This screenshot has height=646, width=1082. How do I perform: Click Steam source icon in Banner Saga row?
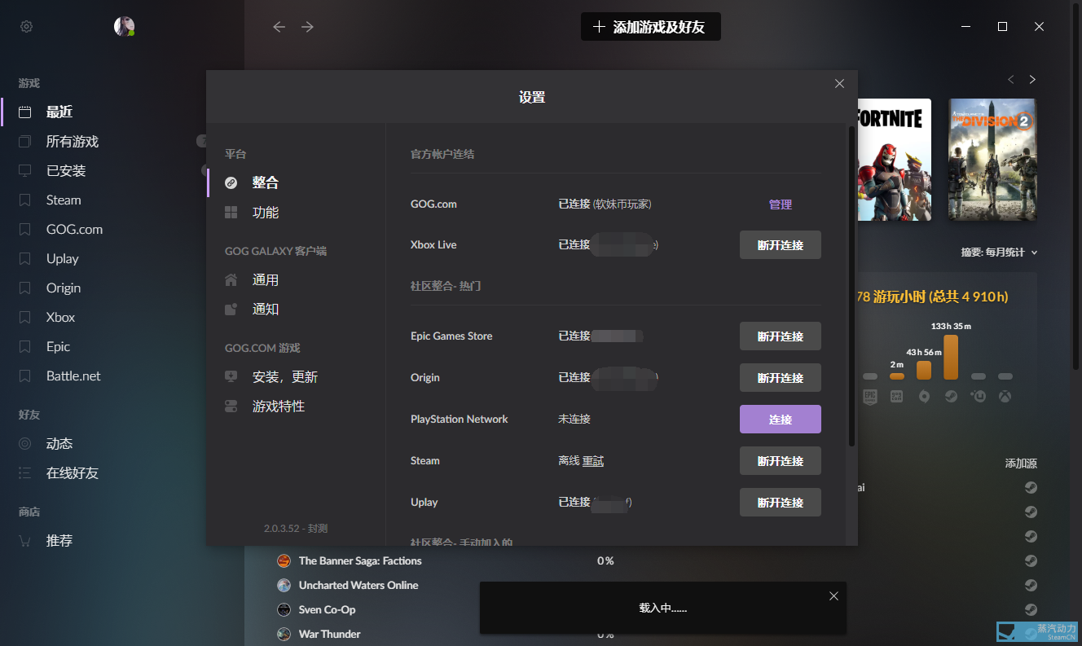[x=1031, y=560]
